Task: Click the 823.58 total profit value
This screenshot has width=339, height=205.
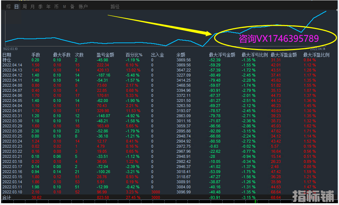Action: [103, 197]
